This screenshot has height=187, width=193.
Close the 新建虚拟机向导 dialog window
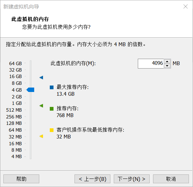pyautogui.click(x=186, y=6)
